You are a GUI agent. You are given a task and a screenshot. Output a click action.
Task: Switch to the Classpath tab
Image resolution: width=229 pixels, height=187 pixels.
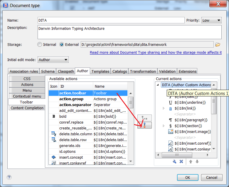pyautogui.click(x=66, y=71)
